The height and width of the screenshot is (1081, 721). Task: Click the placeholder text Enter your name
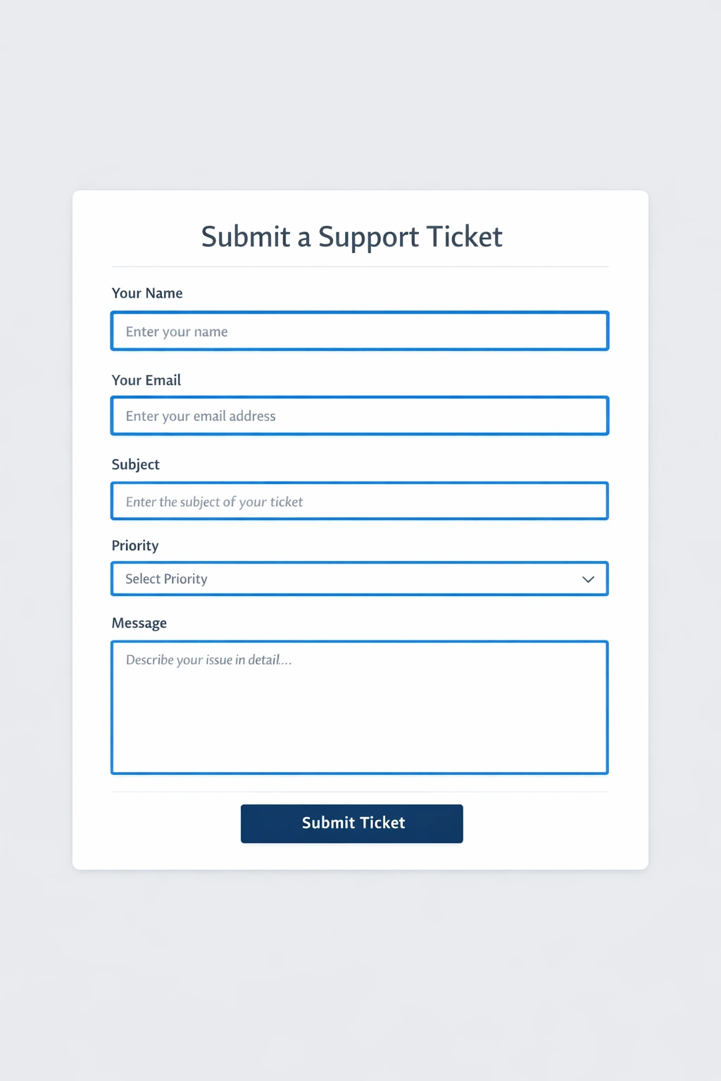click(x=176, y=331)
